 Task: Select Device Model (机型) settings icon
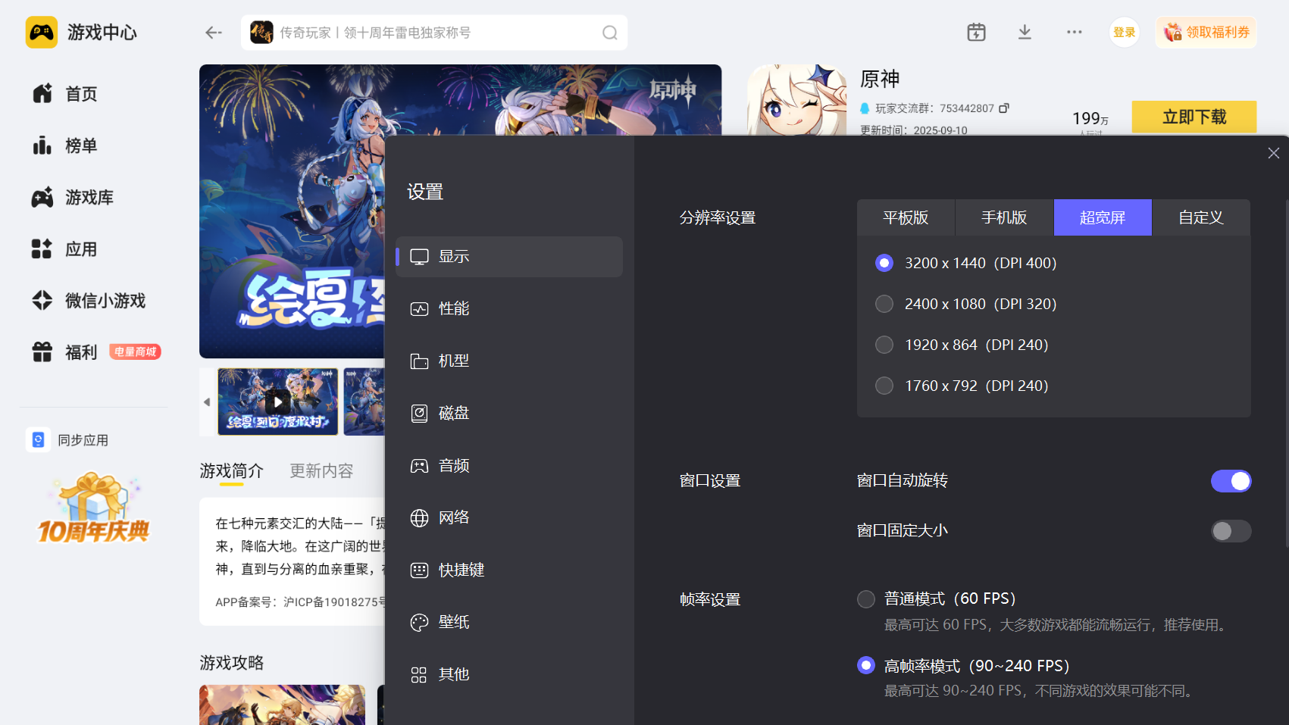pos(419,361)
